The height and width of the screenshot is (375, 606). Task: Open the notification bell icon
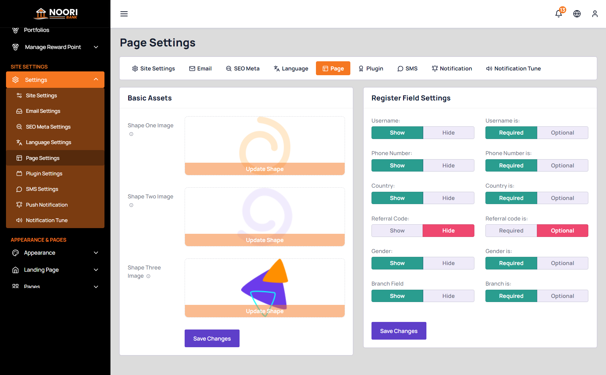tap(558, 14)
